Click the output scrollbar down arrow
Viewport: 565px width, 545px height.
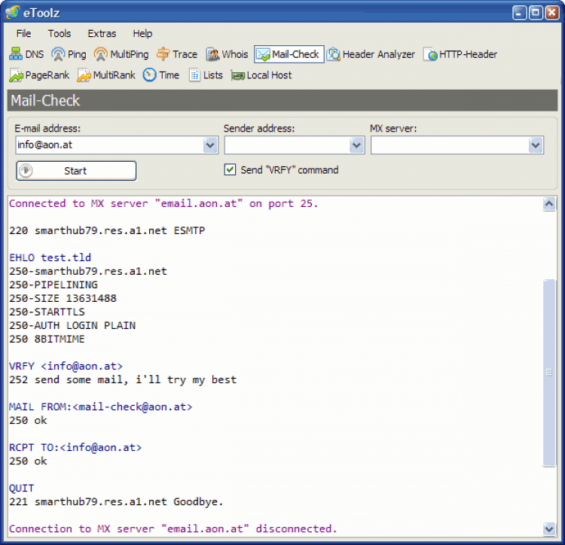click(548, 528)
